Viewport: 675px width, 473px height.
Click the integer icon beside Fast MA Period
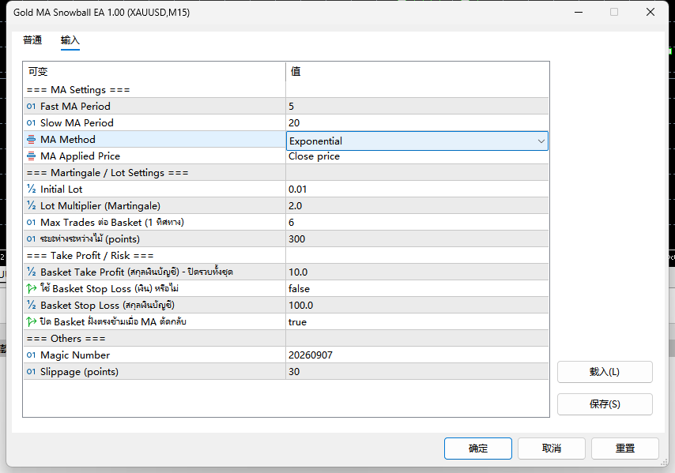[x=31, y=107]
